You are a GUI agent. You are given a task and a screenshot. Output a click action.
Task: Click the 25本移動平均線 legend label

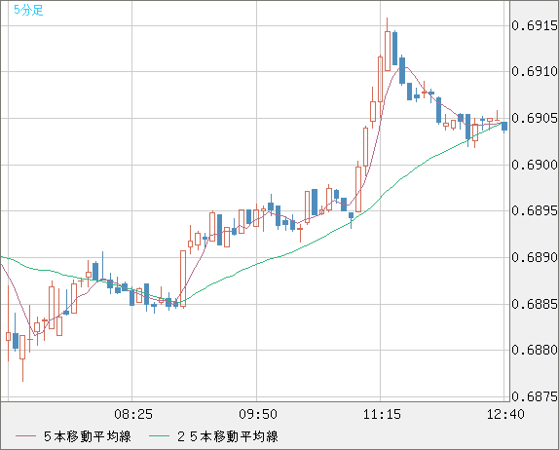click(x=228, y=436)
